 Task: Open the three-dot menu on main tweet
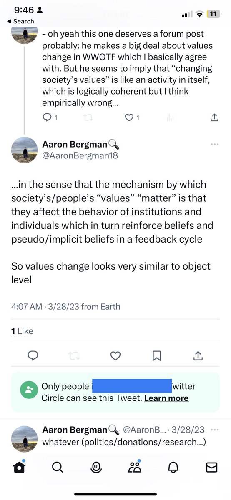pos(215,144)
